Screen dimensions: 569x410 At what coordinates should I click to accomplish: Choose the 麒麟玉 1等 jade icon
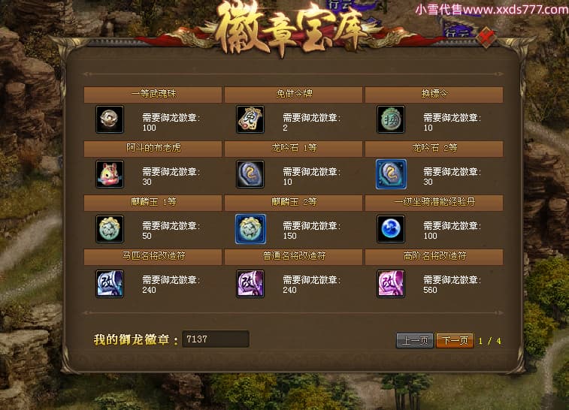(x=110, y=229)
